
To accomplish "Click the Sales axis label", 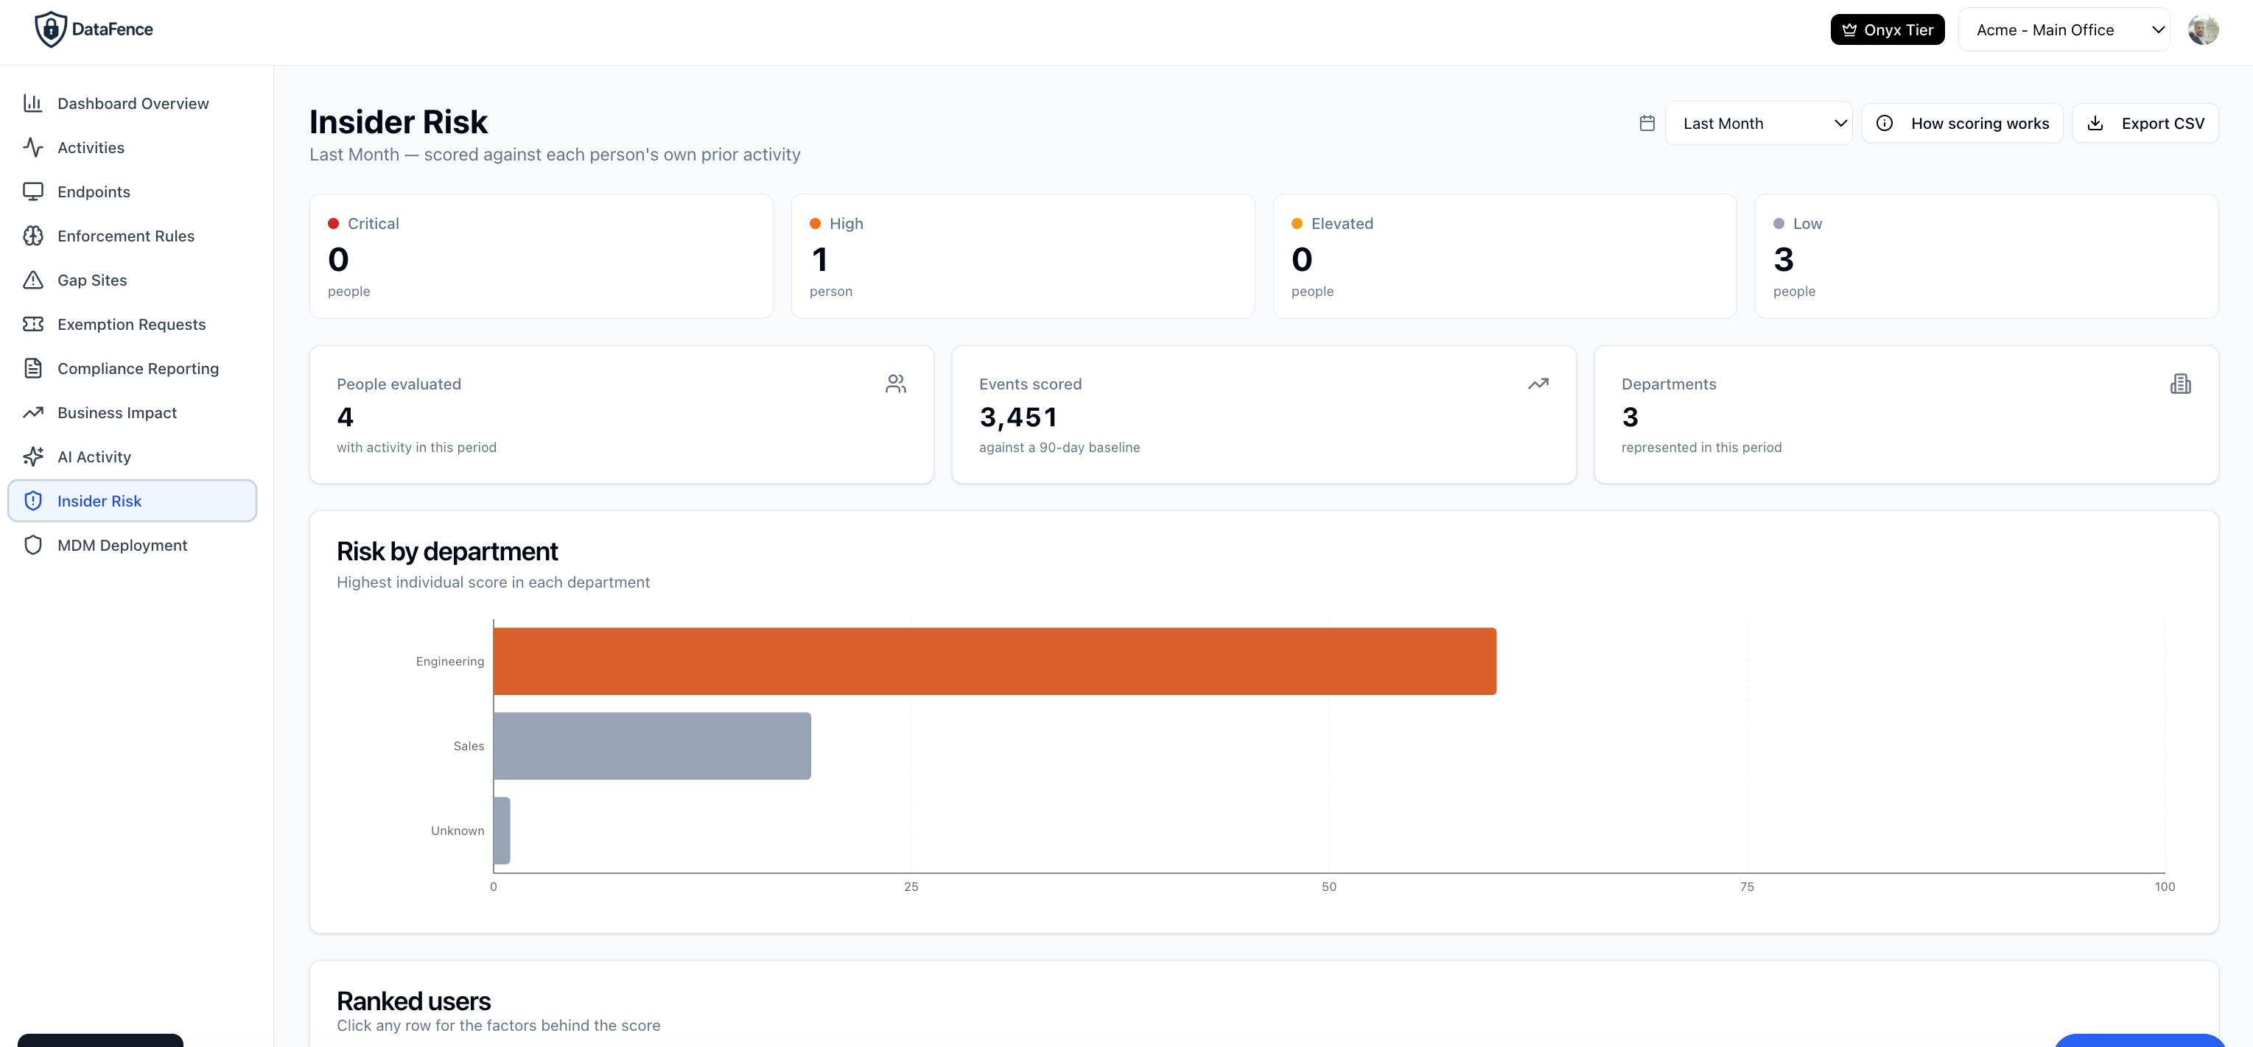I will coord(469,747).
